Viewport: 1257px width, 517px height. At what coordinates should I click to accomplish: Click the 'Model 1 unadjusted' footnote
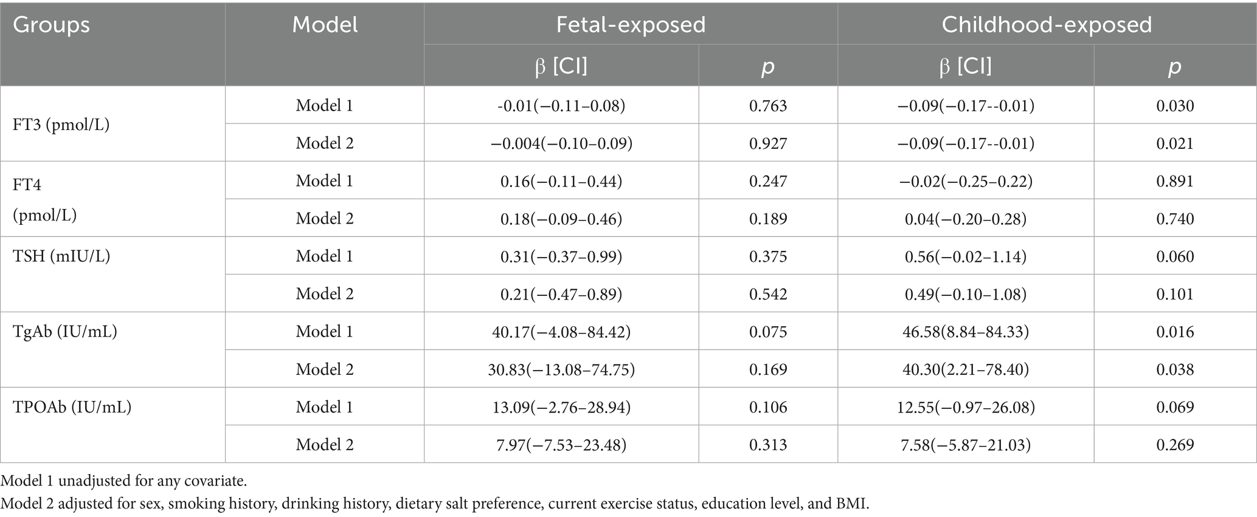tap(123, 481)
